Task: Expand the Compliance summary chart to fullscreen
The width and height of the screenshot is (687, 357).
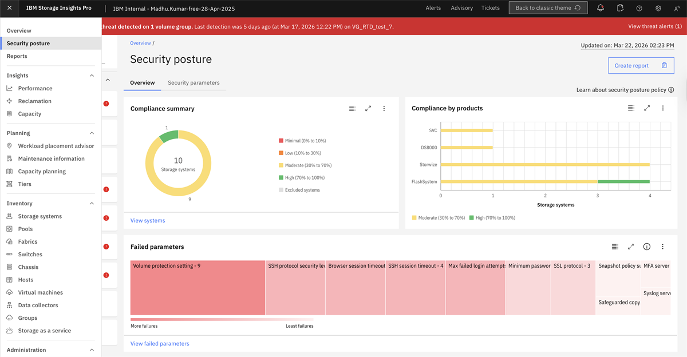Action: point(368,108)
